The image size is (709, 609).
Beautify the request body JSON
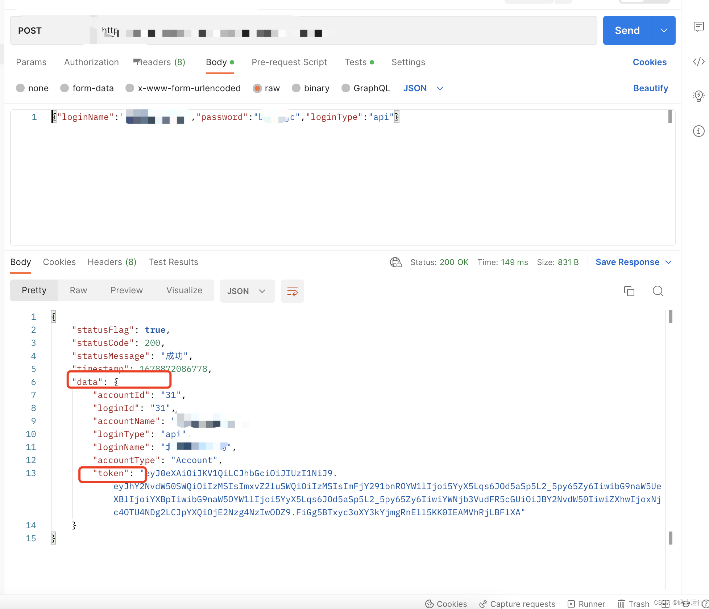click(x=650, y=88)
